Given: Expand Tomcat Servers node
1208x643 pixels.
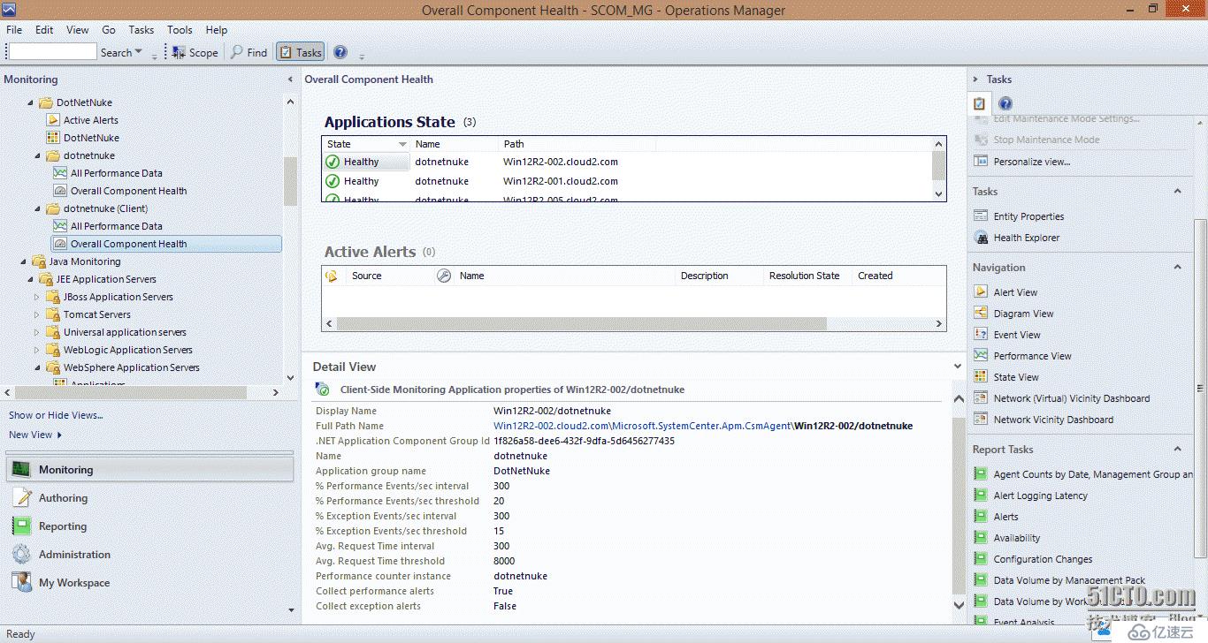Looking at the screenshot, I should tap(37, 314).
